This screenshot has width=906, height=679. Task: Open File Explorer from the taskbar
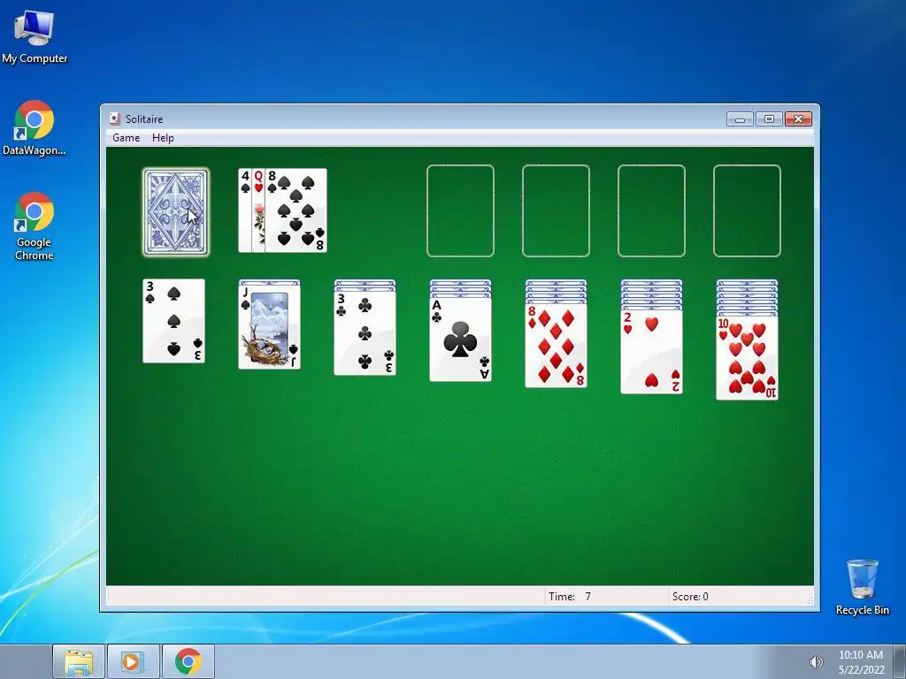(79, 661)
